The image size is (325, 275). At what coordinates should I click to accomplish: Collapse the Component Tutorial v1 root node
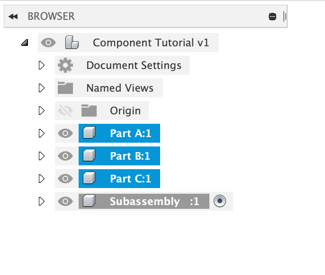coord(25,43)
